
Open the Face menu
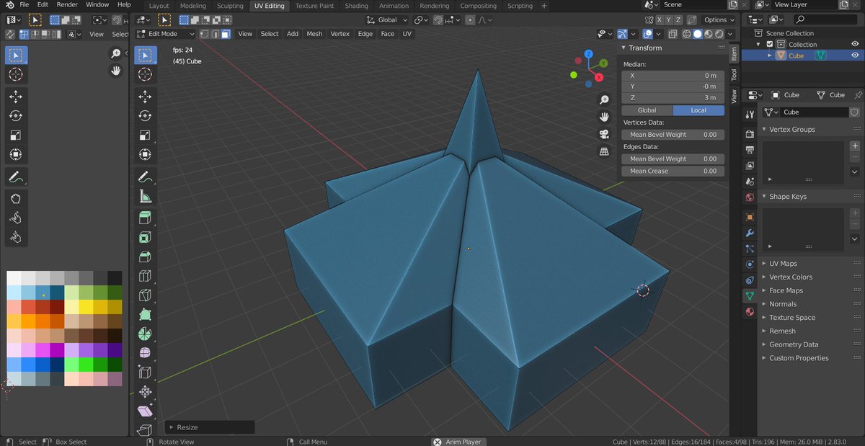click(x=387, y=34)
